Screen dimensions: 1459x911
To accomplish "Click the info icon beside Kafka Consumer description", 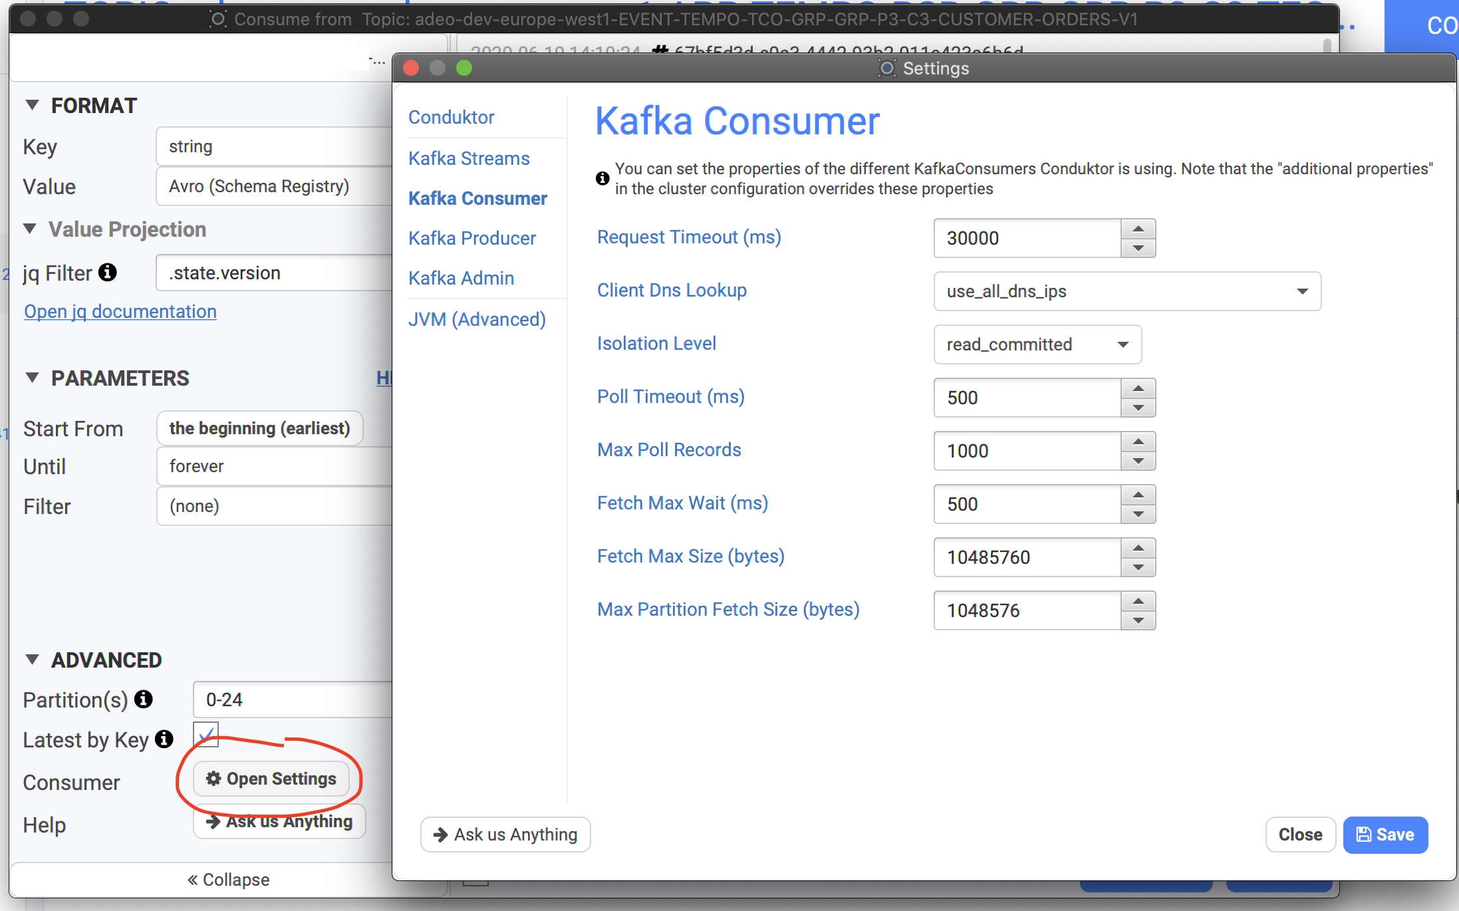I will point(602,178).
